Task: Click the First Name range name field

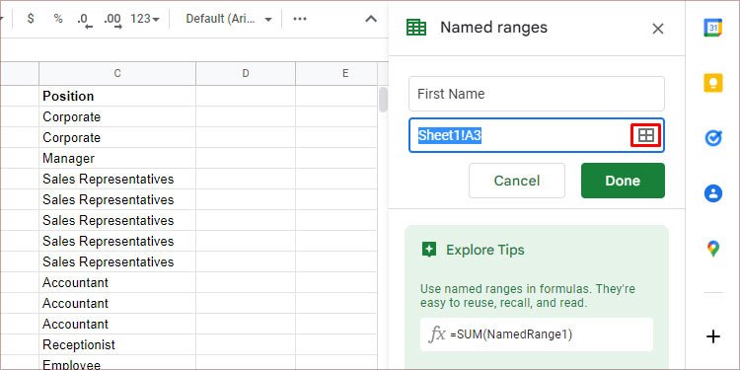Action: [x=537, y=94]
